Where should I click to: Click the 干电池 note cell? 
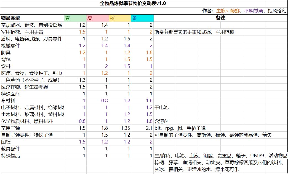pos(165,107)
